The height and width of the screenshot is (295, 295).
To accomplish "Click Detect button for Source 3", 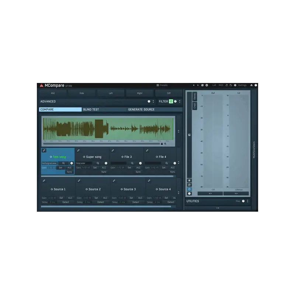I will pos(136,202).
